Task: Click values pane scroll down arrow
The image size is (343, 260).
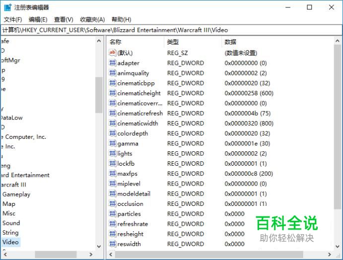Action: pyautogui.click(x=338, y=247)
